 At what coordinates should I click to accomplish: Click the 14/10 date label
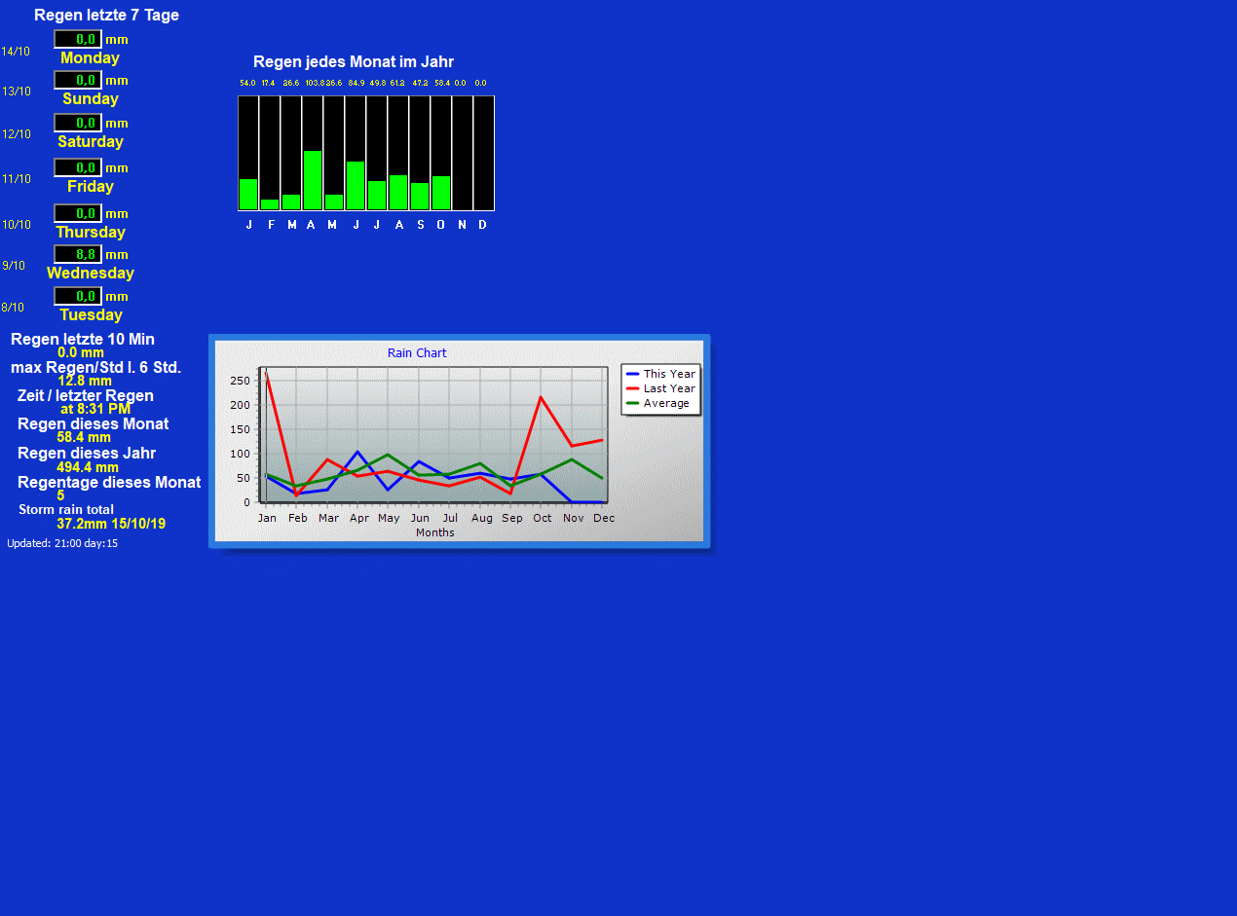click(x=16, y=52)
